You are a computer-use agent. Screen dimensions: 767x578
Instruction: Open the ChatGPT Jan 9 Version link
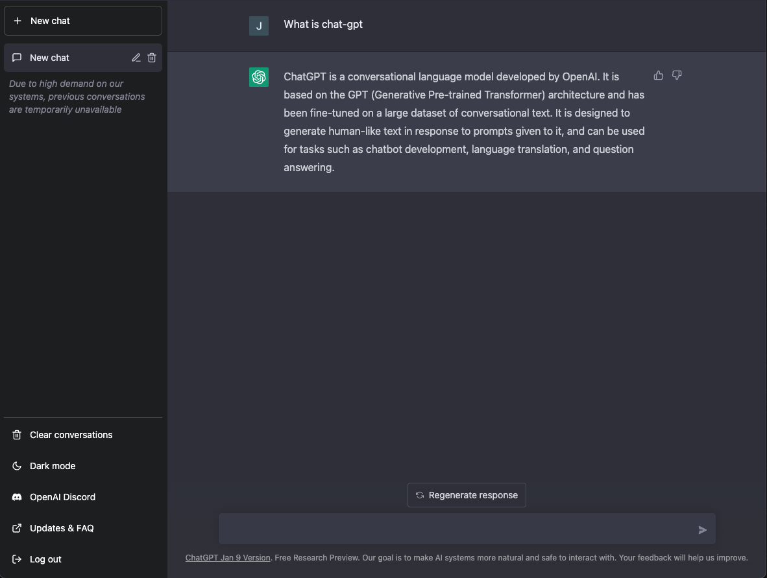tap(228, 557)
